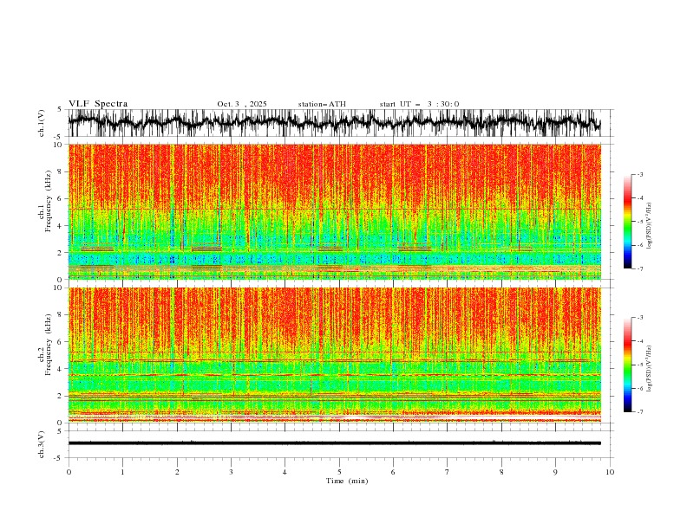Click time axis tick label "4"
The width and height of the screenshot is (687, 530).
pos(285,472)
